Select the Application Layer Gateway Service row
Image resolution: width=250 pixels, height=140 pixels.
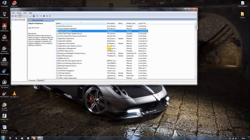pos(102,46)
